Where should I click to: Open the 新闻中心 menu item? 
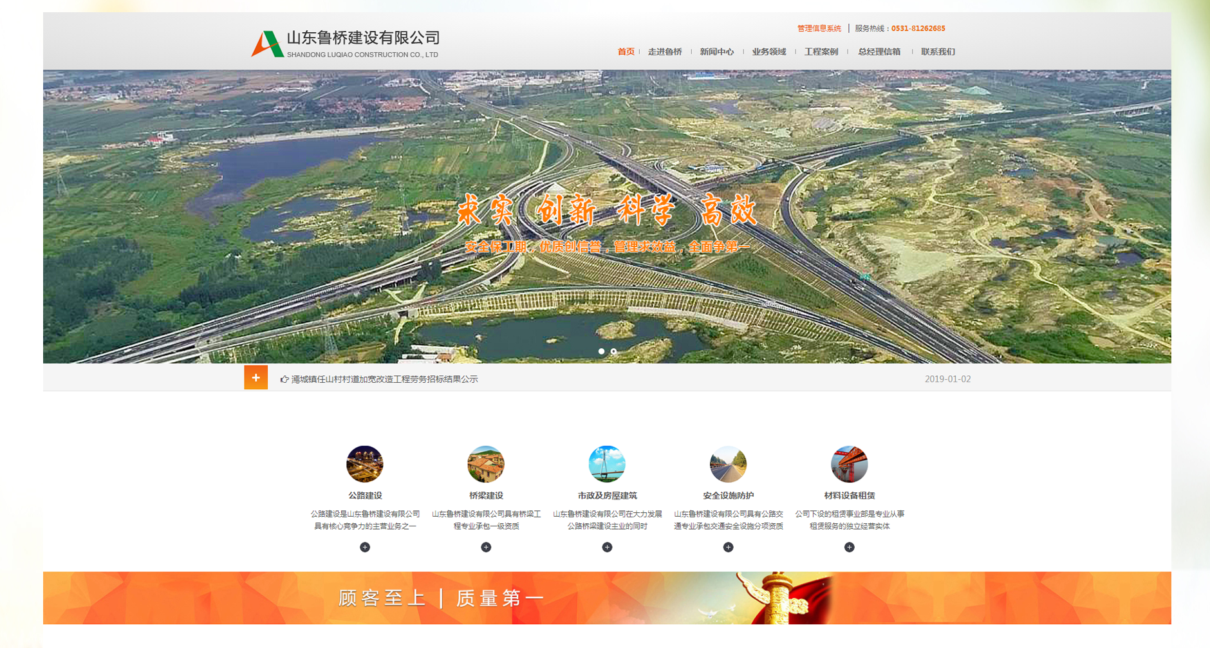pyautogui.click(x=716, y=51)
